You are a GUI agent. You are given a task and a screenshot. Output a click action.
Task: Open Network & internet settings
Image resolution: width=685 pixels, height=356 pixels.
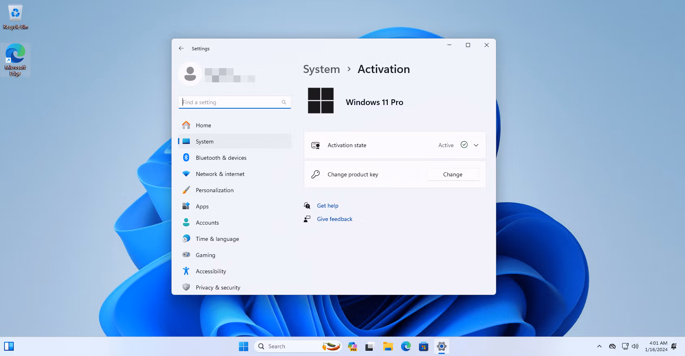tap(235, 174)
